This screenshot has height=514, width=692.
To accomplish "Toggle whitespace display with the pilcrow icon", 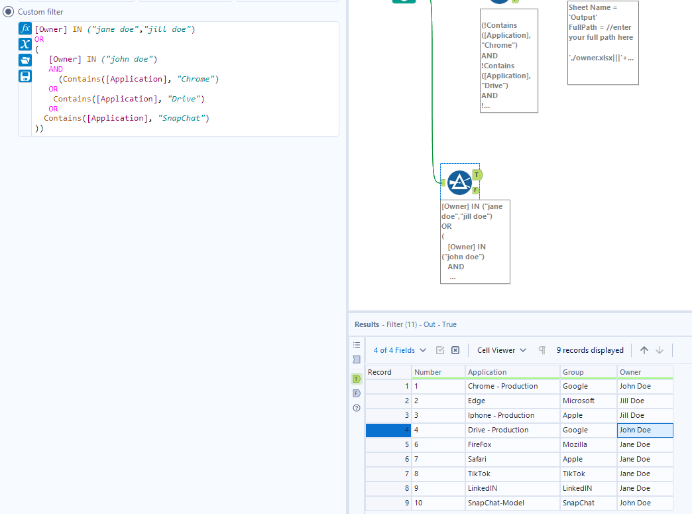I will tap(541, 350).
